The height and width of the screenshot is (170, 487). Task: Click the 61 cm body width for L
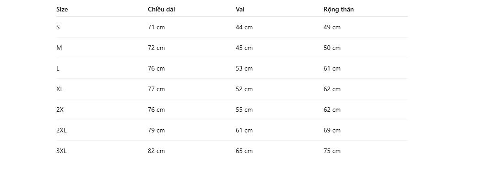[332, 68]
